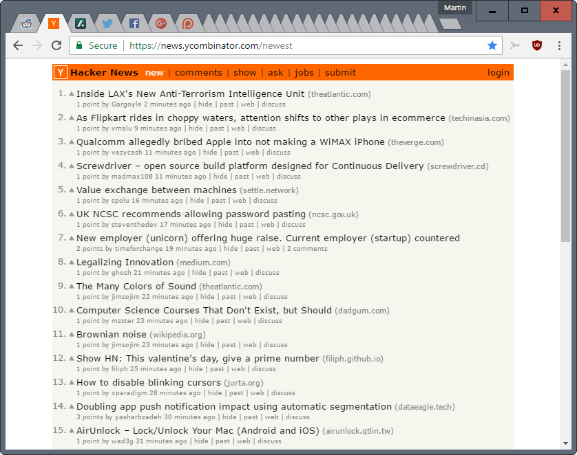
Task: Open the '11 minutes ago' link by vezycash
Action: (x=170, y=153)
